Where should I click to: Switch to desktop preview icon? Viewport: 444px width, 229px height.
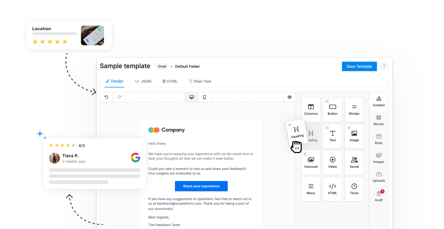point(192,97)
